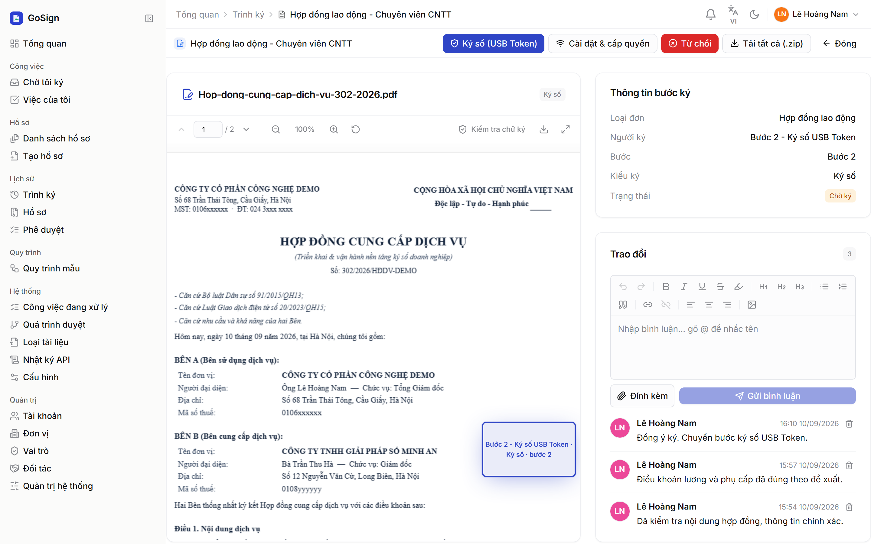Image resolution: width=871 pixels, height=544 pixels.
Task: Insert image in comment editor
Action: (x=752, y=305)
